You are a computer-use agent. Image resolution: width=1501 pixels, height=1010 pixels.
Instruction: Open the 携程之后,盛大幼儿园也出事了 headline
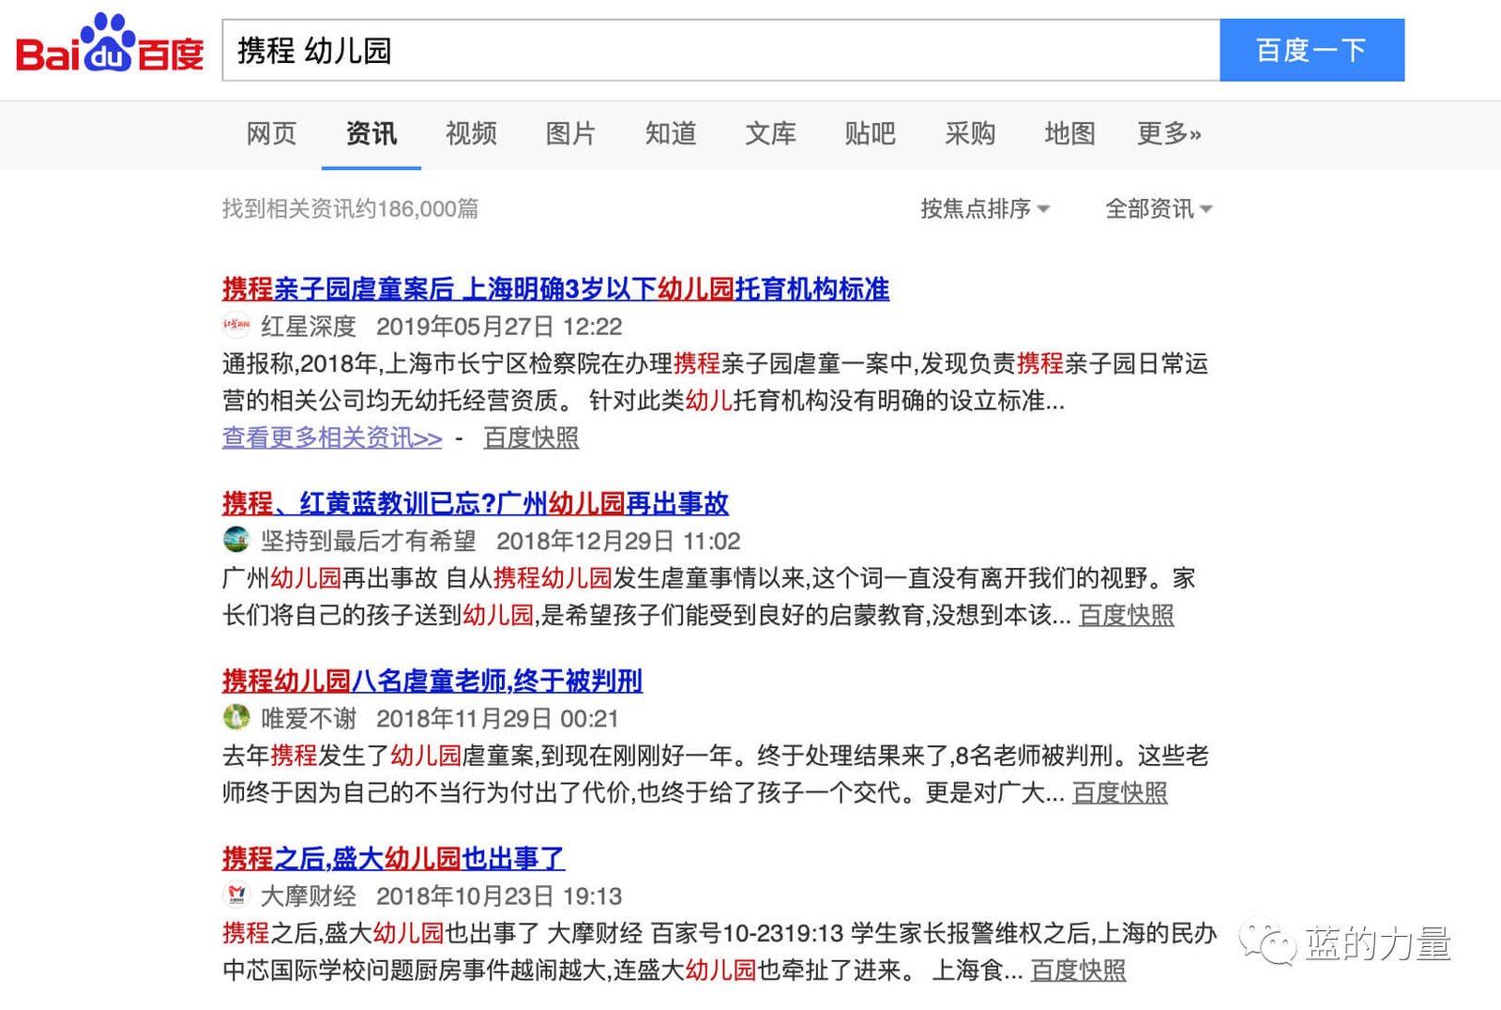click(x=393, y=858)
